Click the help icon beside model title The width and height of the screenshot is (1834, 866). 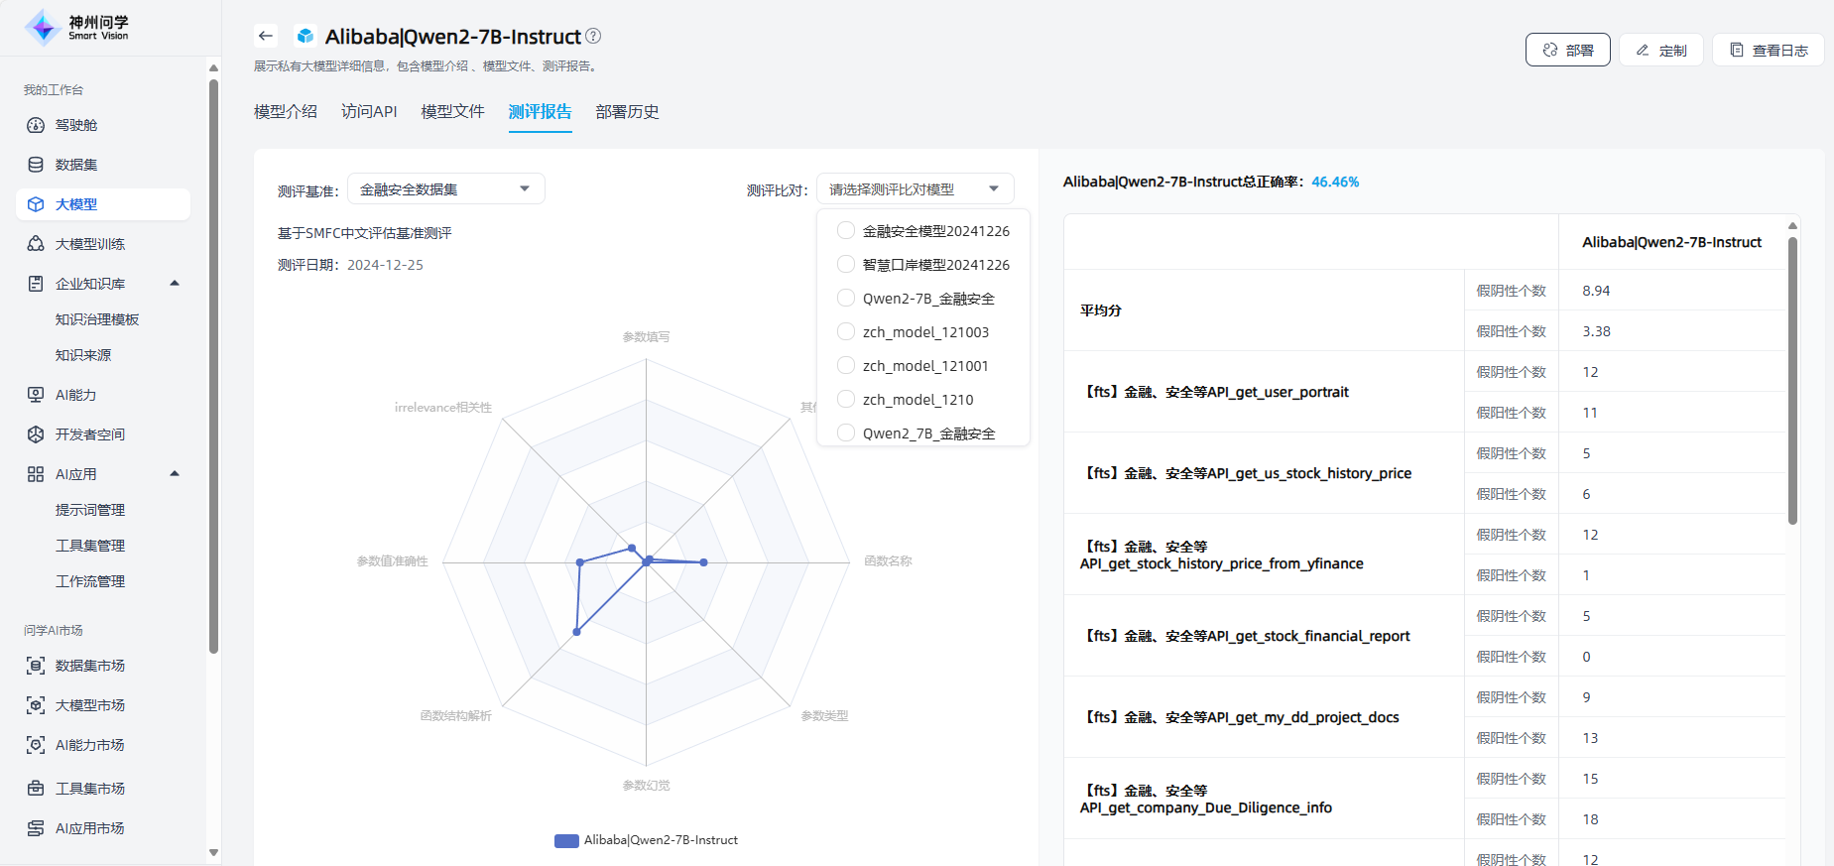coord(593,37)
